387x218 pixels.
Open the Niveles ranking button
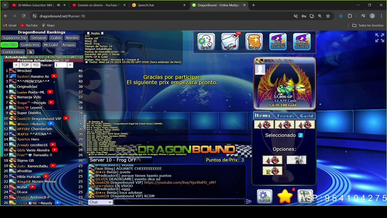[x=72, y=38]
